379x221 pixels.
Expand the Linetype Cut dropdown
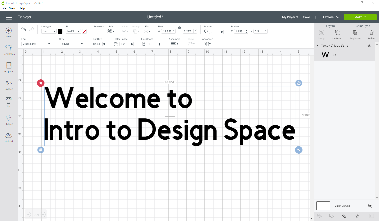point(48,31)
